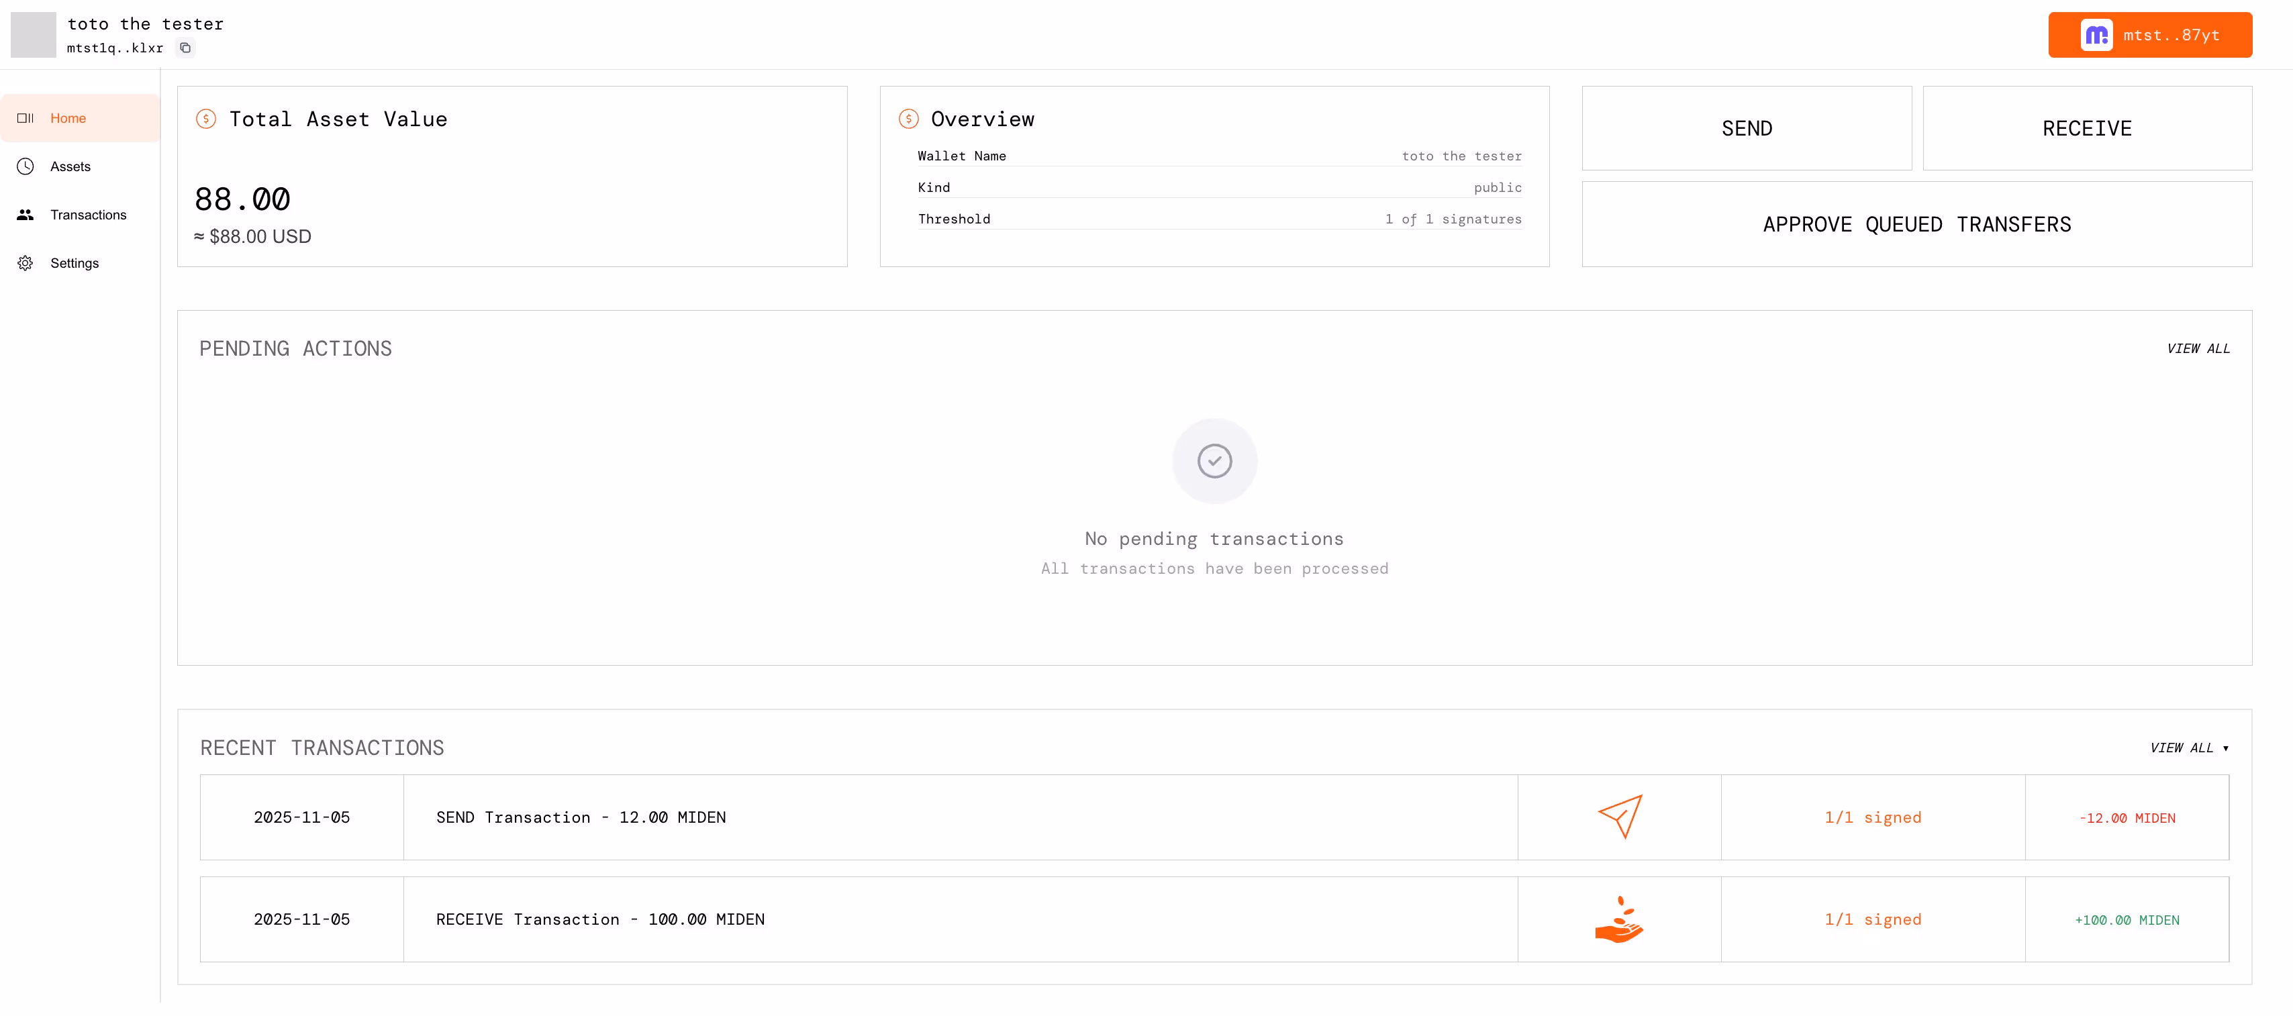Click the wallet avatar thumbnail
The height and width of the screenshot is (1016, 2293).
33,35
